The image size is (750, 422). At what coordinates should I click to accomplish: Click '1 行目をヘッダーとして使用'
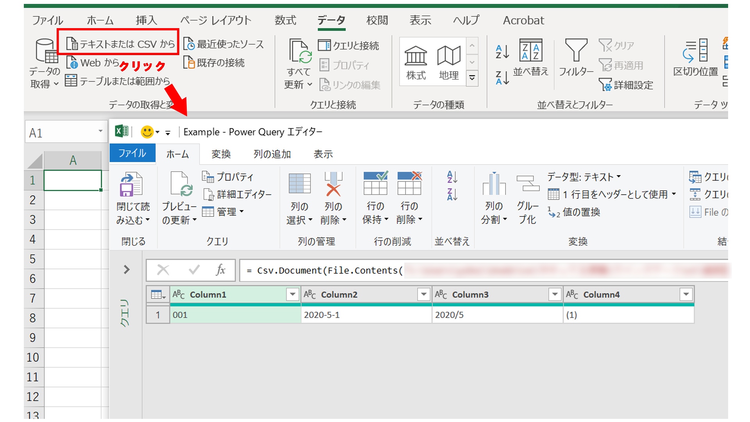pyautogui.click(x=612, y=194)
